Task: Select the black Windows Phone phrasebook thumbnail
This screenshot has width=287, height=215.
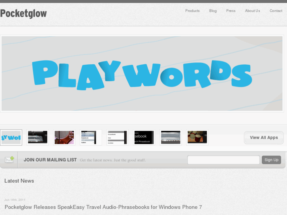Action: [x=144, y=137]
